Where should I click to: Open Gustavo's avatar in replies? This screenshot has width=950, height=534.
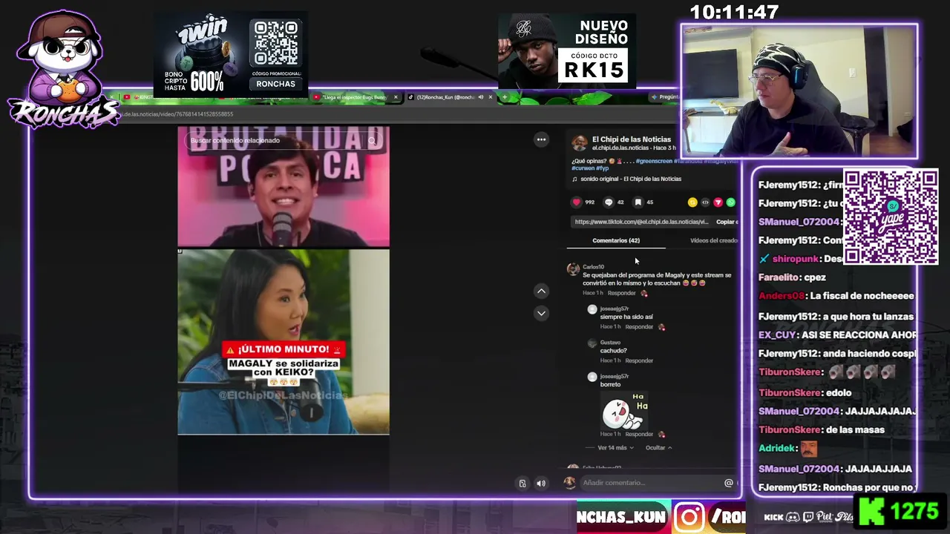coord(592,343)
